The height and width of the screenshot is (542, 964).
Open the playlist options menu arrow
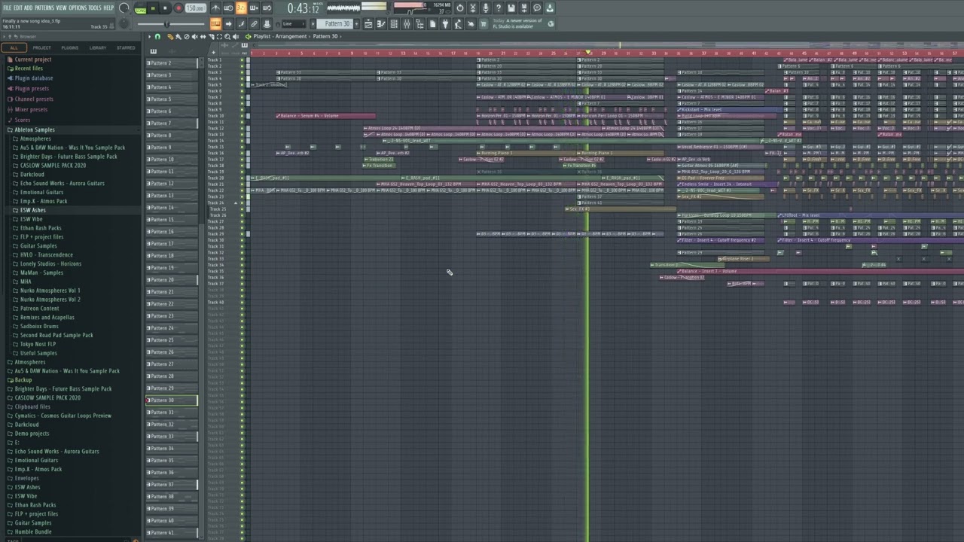(x=149, y=36)
